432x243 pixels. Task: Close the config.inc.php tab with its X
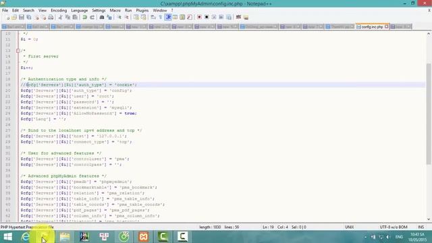tap(386, 27)
